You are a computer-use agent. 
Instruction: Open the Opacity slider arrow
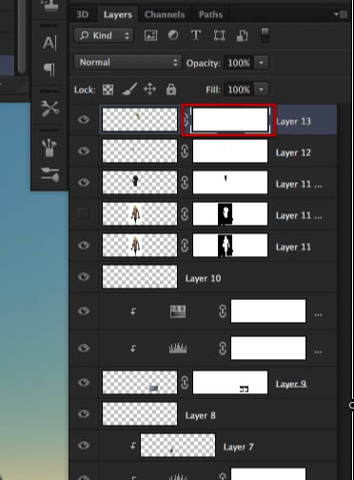click(262, 63)
